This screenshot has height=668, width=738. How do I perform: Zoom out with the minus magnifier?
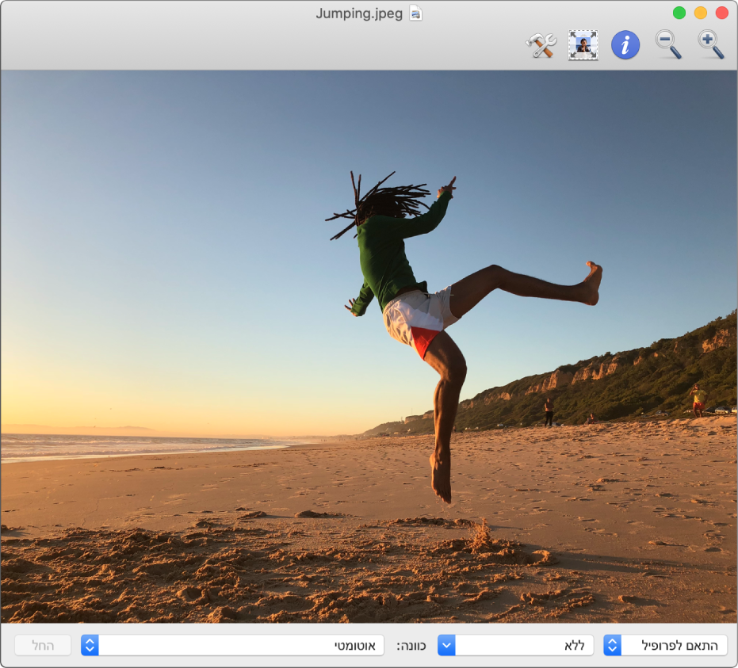pyautogui.click(x=668, y=45)
